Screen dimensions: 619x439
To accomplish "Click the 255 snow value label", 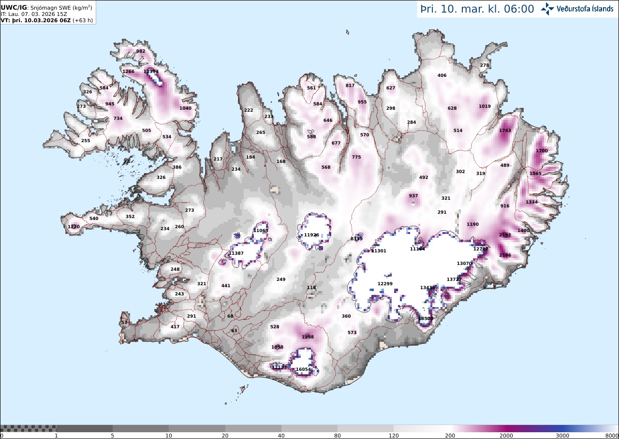I will tap(86, 141).
